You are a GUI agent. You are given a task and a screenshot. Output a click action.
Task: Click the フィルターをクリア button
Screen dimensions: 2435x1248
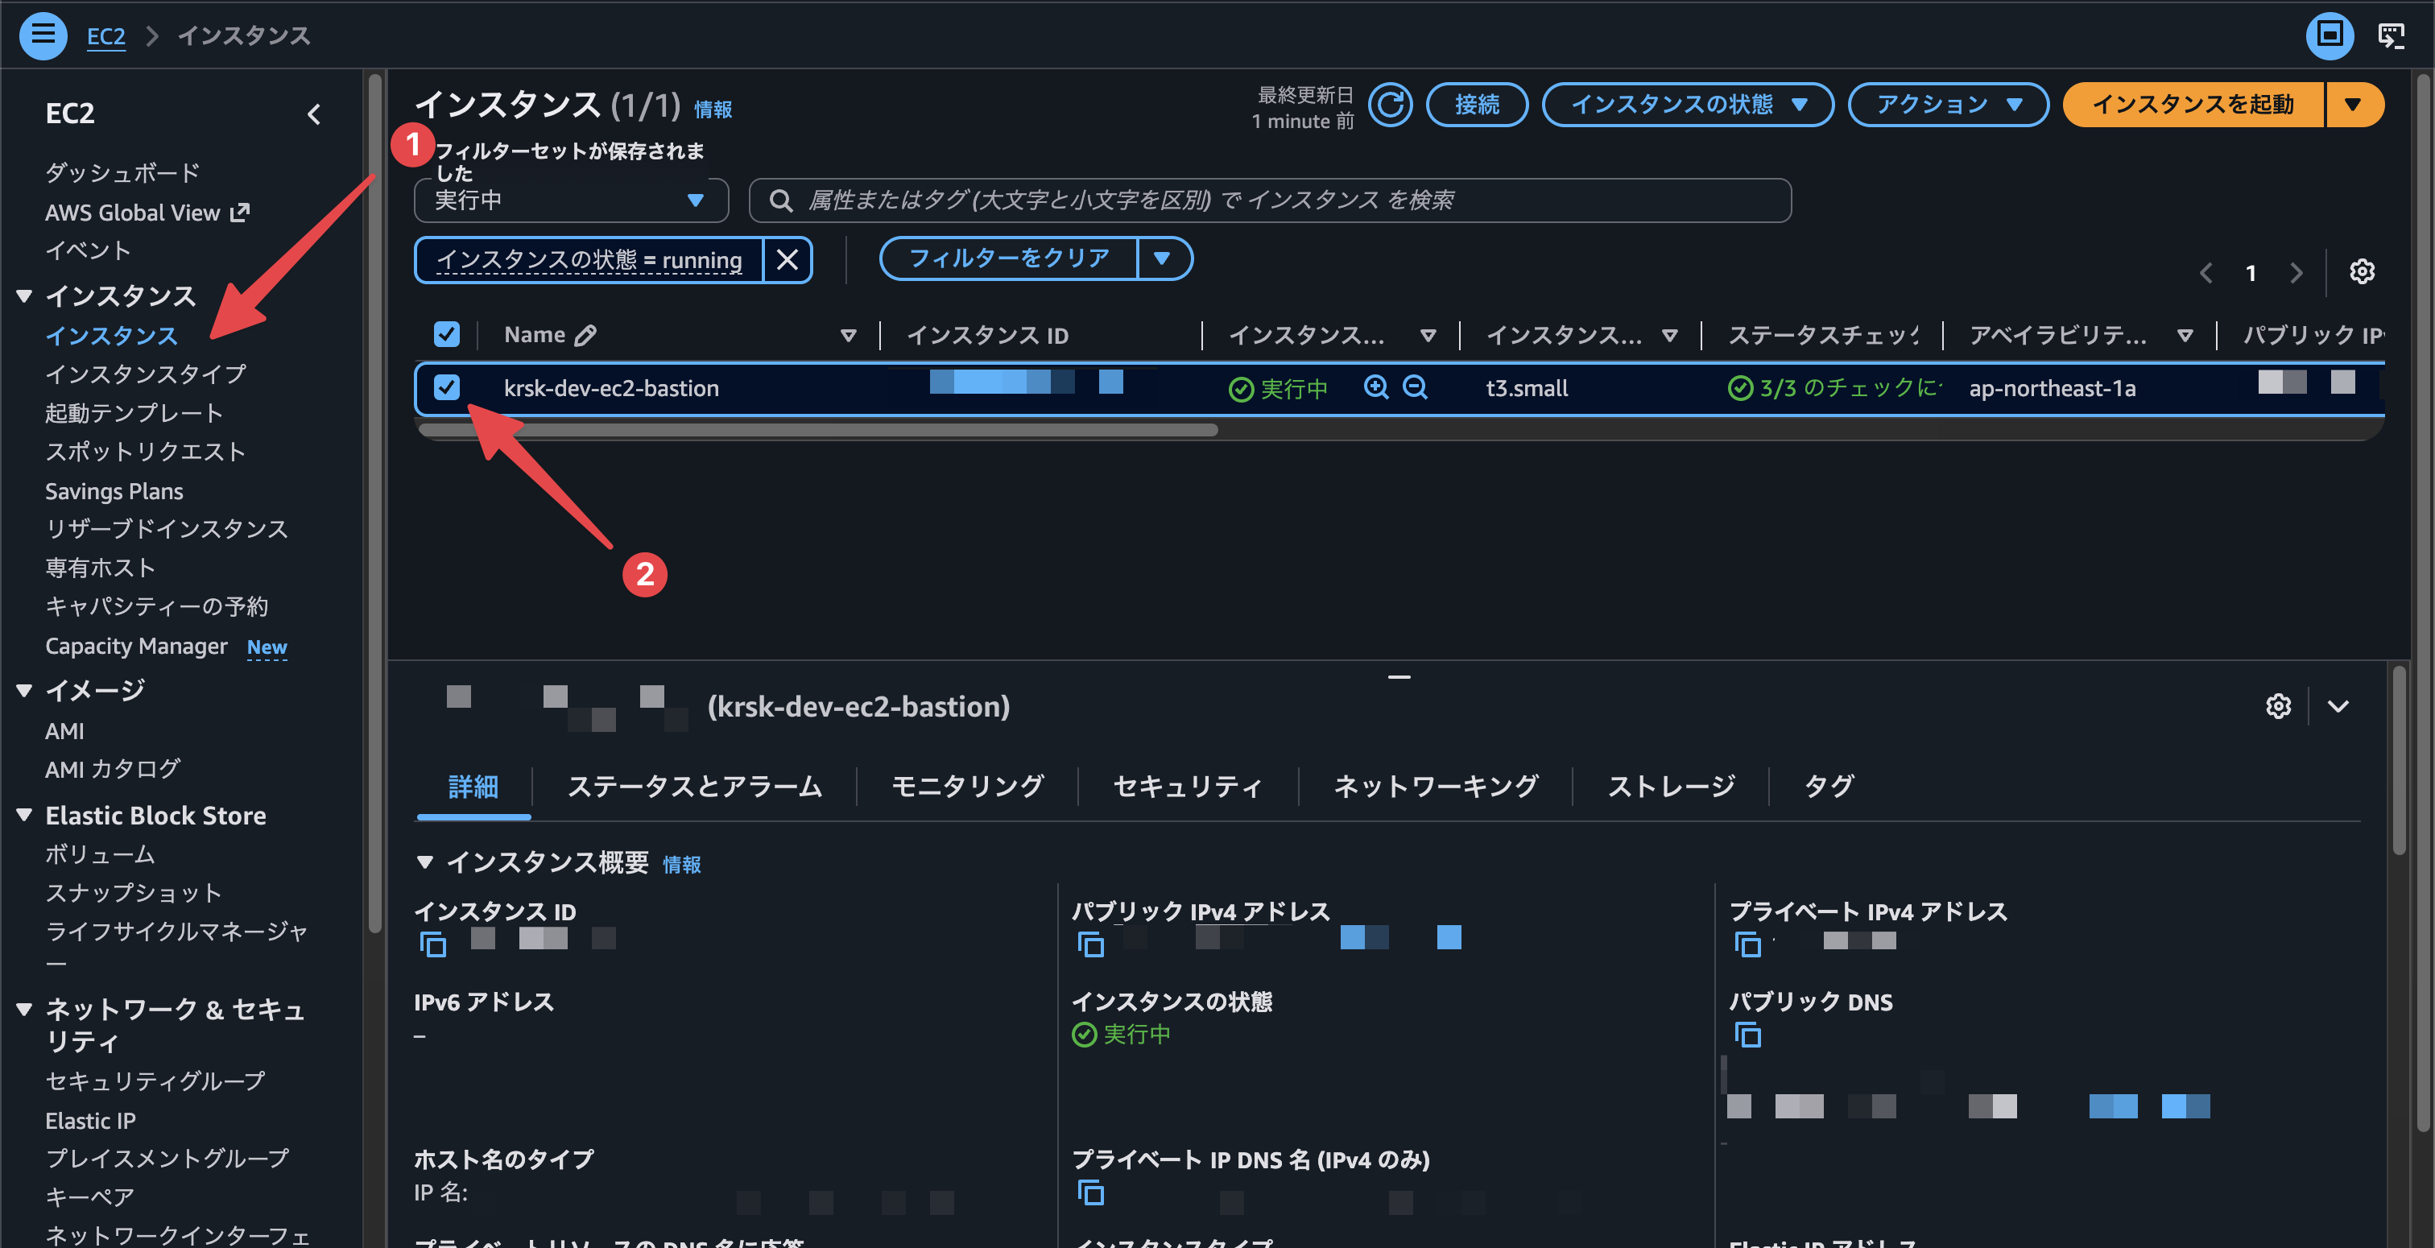tap(1009, 259)
